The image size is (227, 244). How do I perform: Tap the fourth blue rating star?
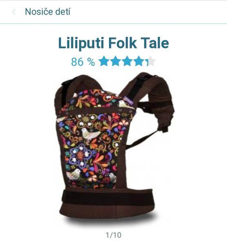click(139, 61)
